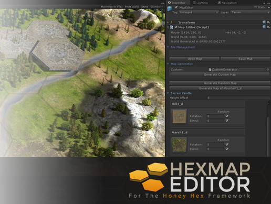Screen dimensions: 271x204
Task: Open the Transform component gear menu
Action: 268,22
